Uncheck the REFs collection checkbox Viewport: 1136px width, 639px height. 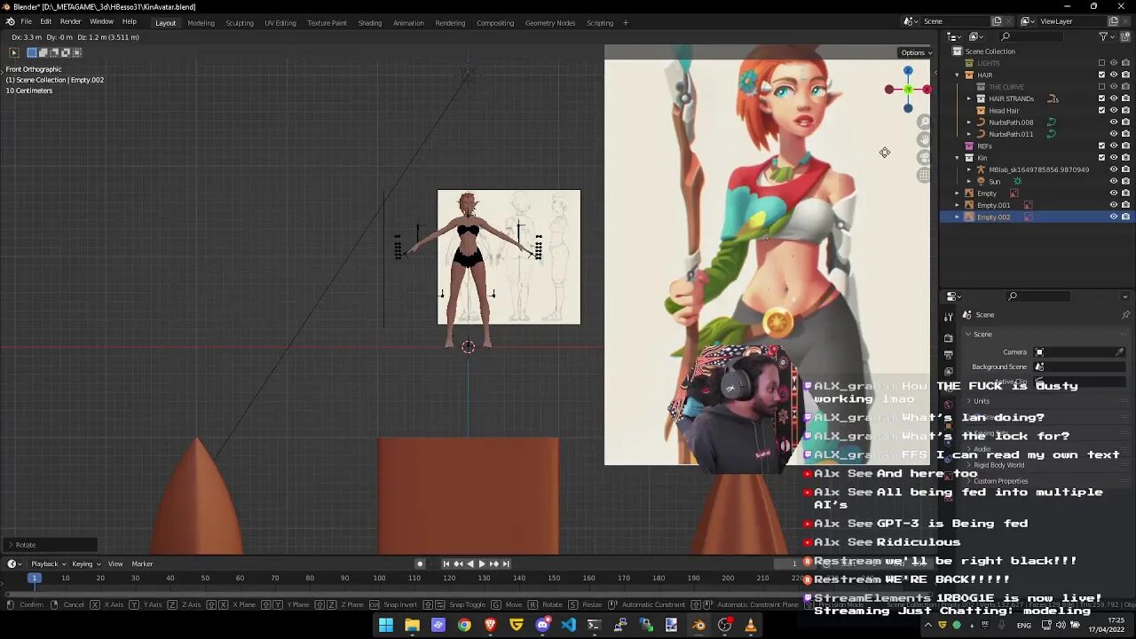click(1102, 146)
